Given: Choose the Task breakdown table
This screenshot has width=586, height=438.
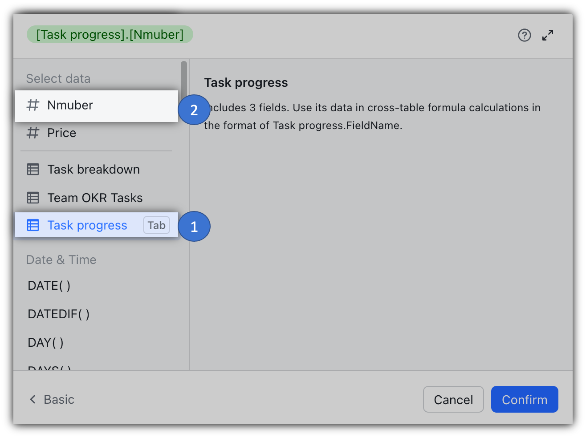Looking at the screenshot, I should (94, 169).
